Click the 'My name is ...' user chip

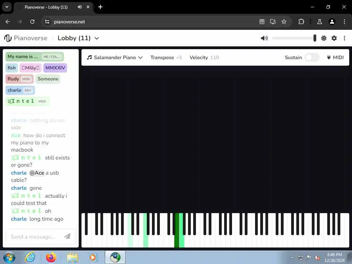pyautogui.click(x=35, y=57)
